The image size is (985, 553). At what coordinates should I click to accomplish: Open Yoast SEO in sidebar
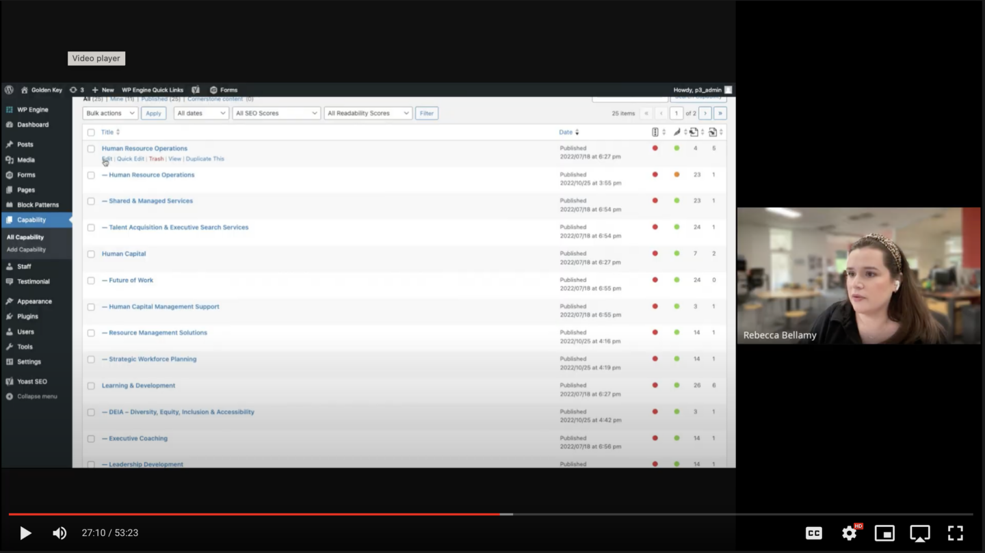tap(32, 381)
